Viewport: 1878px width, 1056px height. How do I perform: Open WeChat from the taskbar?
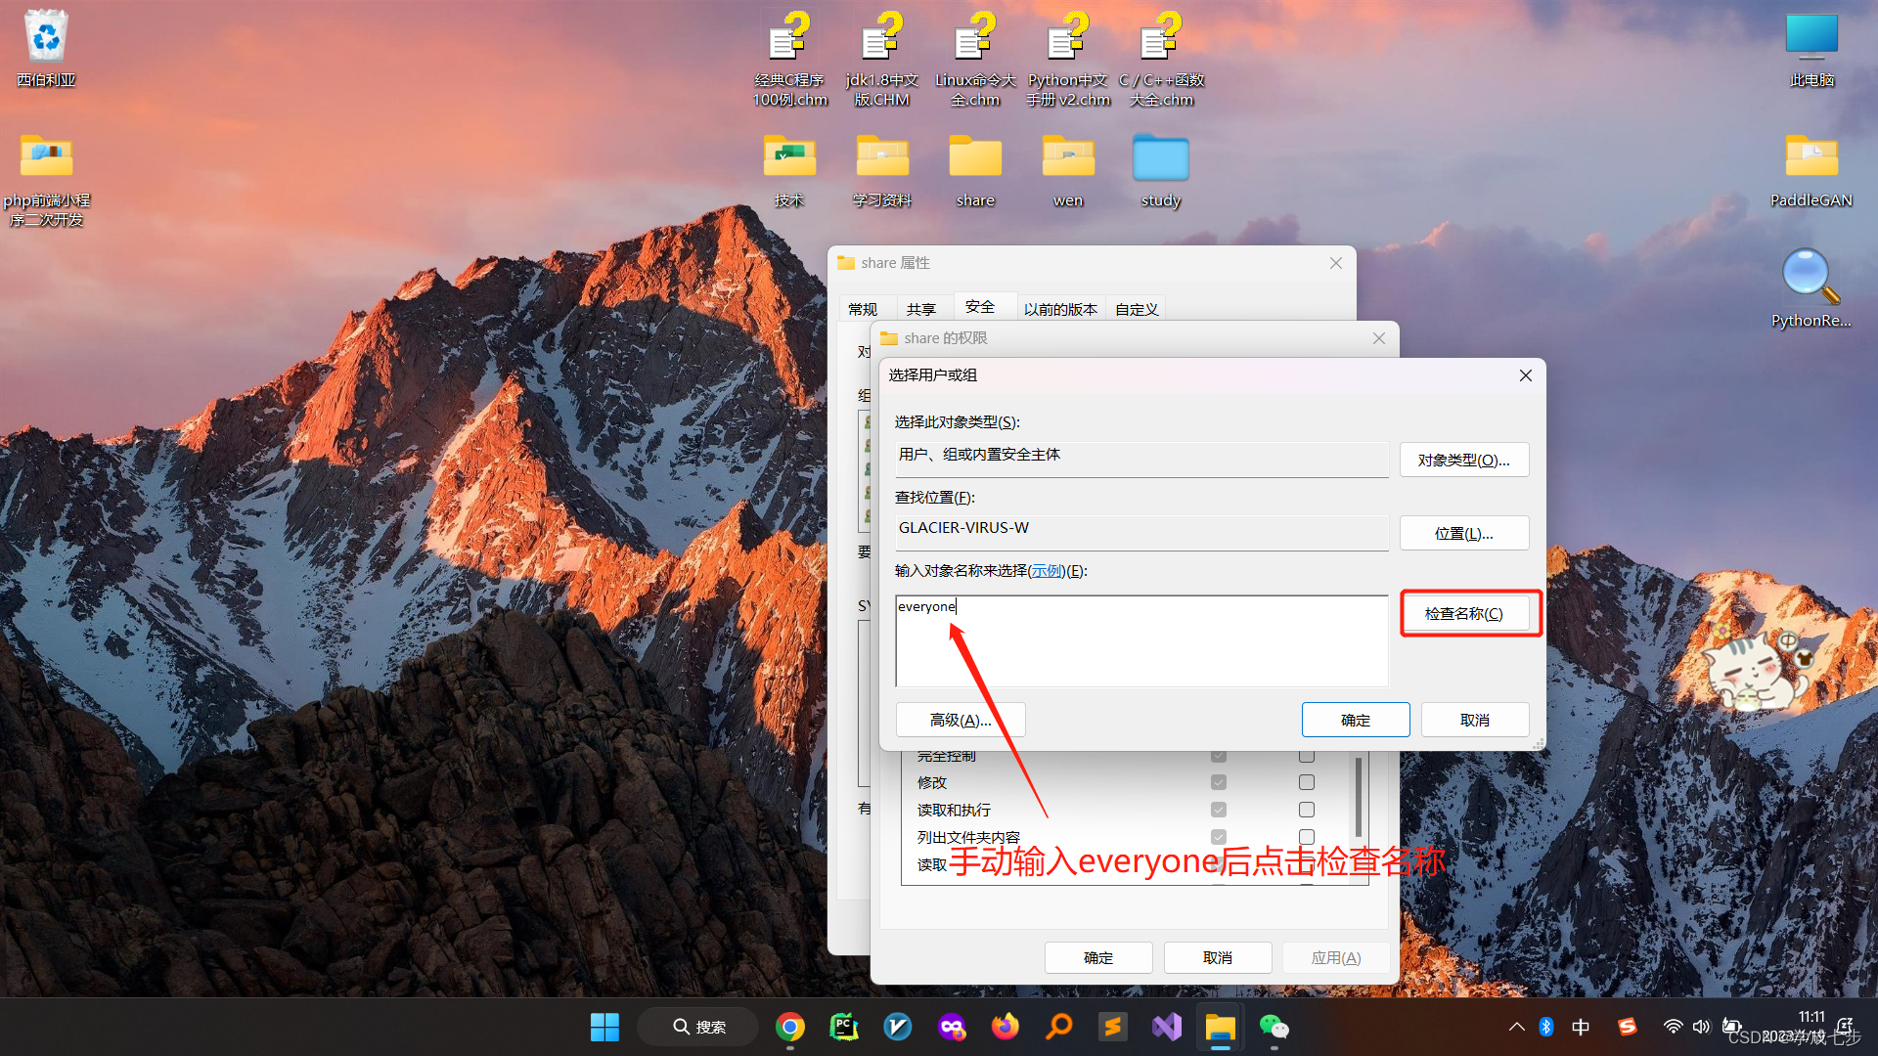click(1274, 1027)
